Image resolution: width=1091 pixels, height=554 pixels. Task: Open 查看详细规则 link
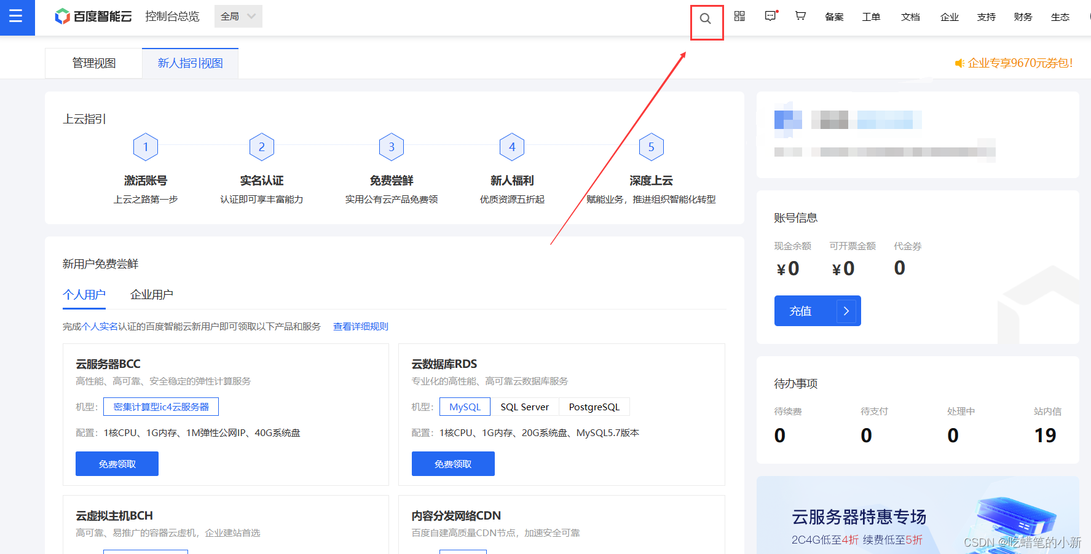click(x=361, y=327)
